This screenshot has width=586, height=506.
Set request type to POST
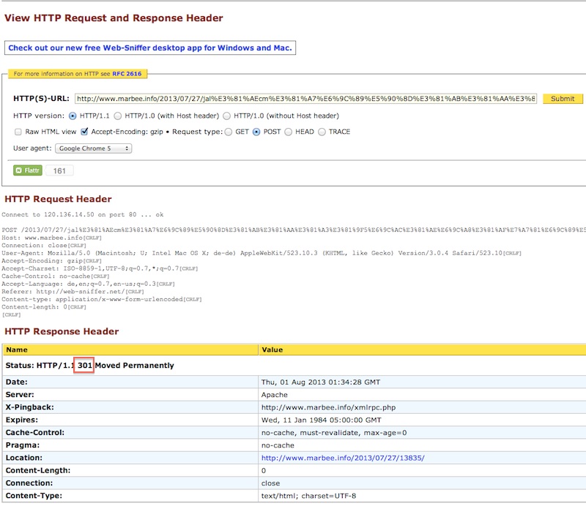coord(256,132)
